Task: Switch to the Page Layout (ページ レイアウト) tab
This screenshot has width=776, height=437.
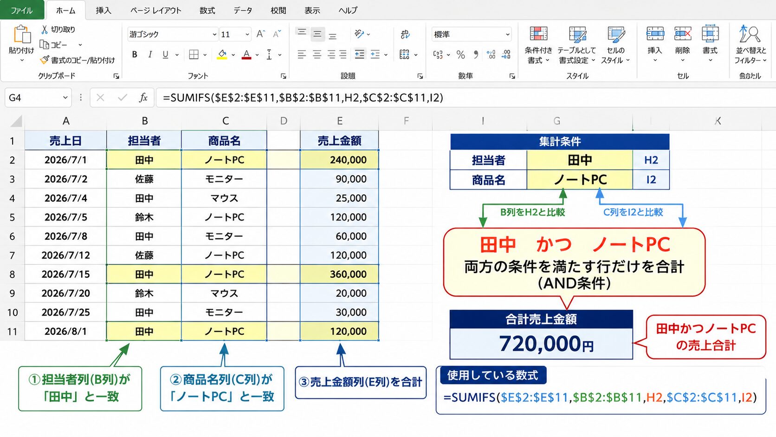Action: click(x=155, y=10)
